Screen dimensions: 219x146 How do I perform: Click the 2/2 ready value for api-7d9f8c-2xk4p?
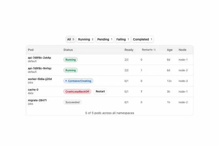click(126, 60)
